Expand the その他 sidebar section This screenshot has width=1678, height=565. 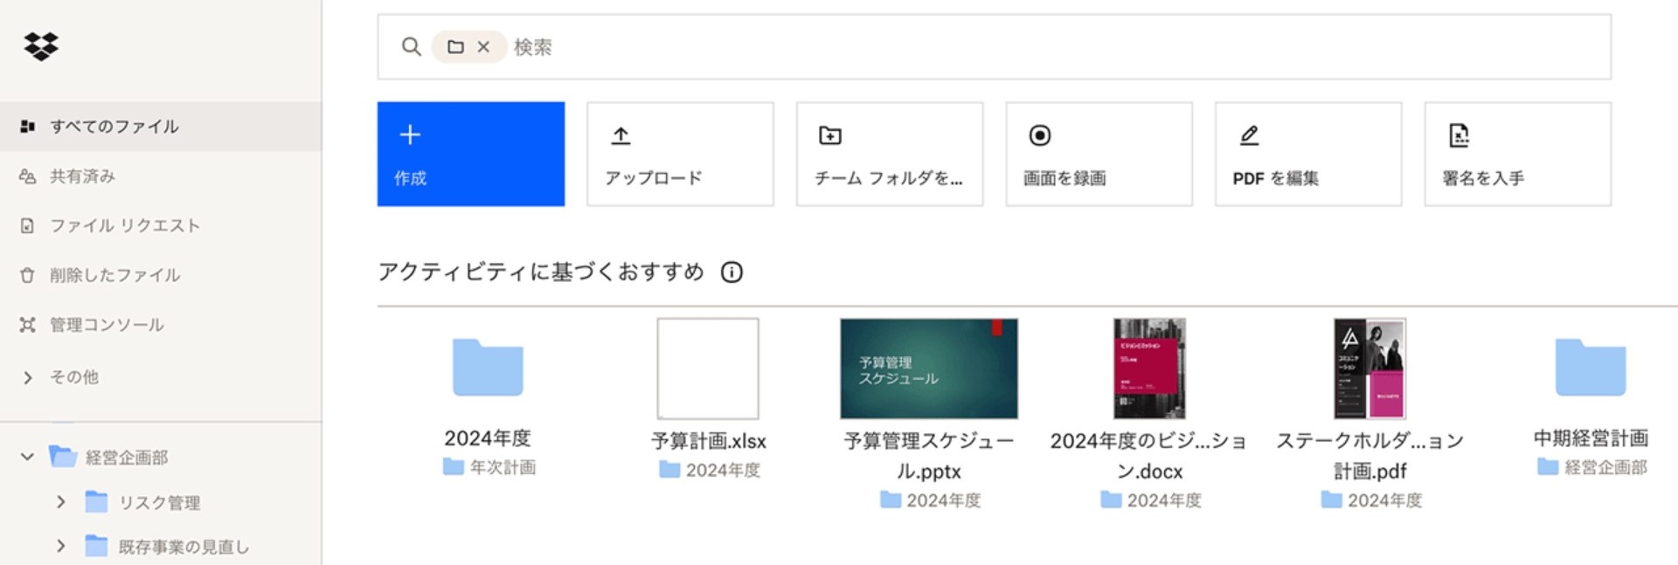(x=28, y=377)
